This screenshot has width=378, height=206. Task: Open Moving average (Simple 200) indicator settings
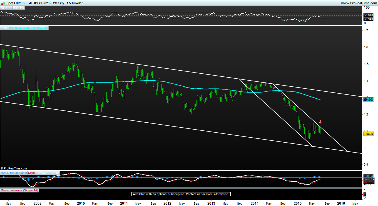[x=29, y=28]
